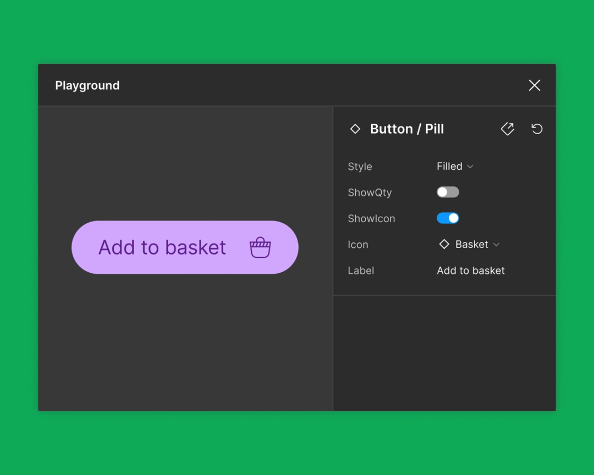Click the reset properties icon
This screenshot has width=594, height=475.
536,129
